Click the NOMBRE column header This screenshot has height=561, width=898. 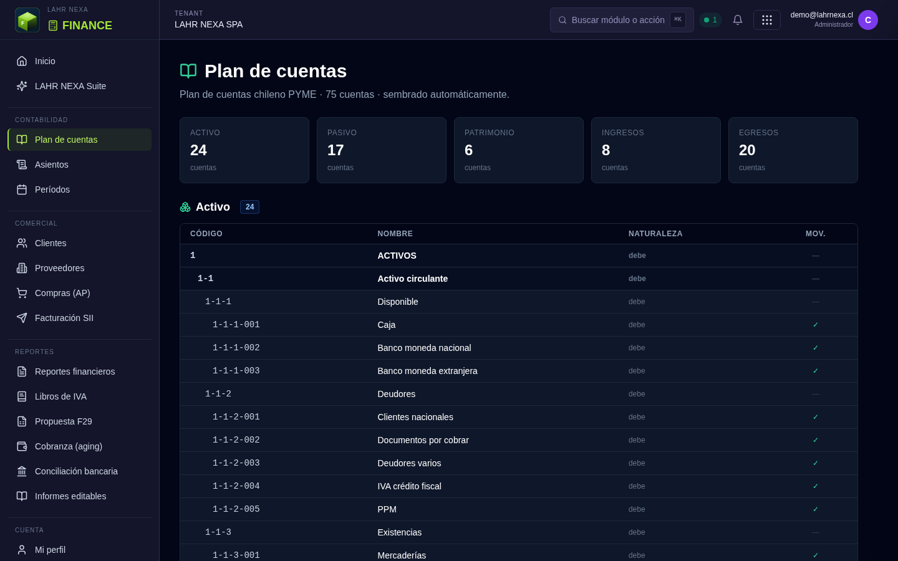click(x=395, y=234)
